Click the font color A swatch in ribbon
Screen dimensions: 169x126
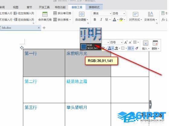click(x=114, y=20)
